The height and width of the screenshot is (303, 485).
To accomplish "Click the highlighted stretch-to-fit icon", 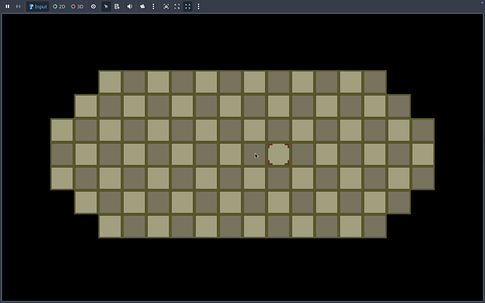I will point(188,6).
